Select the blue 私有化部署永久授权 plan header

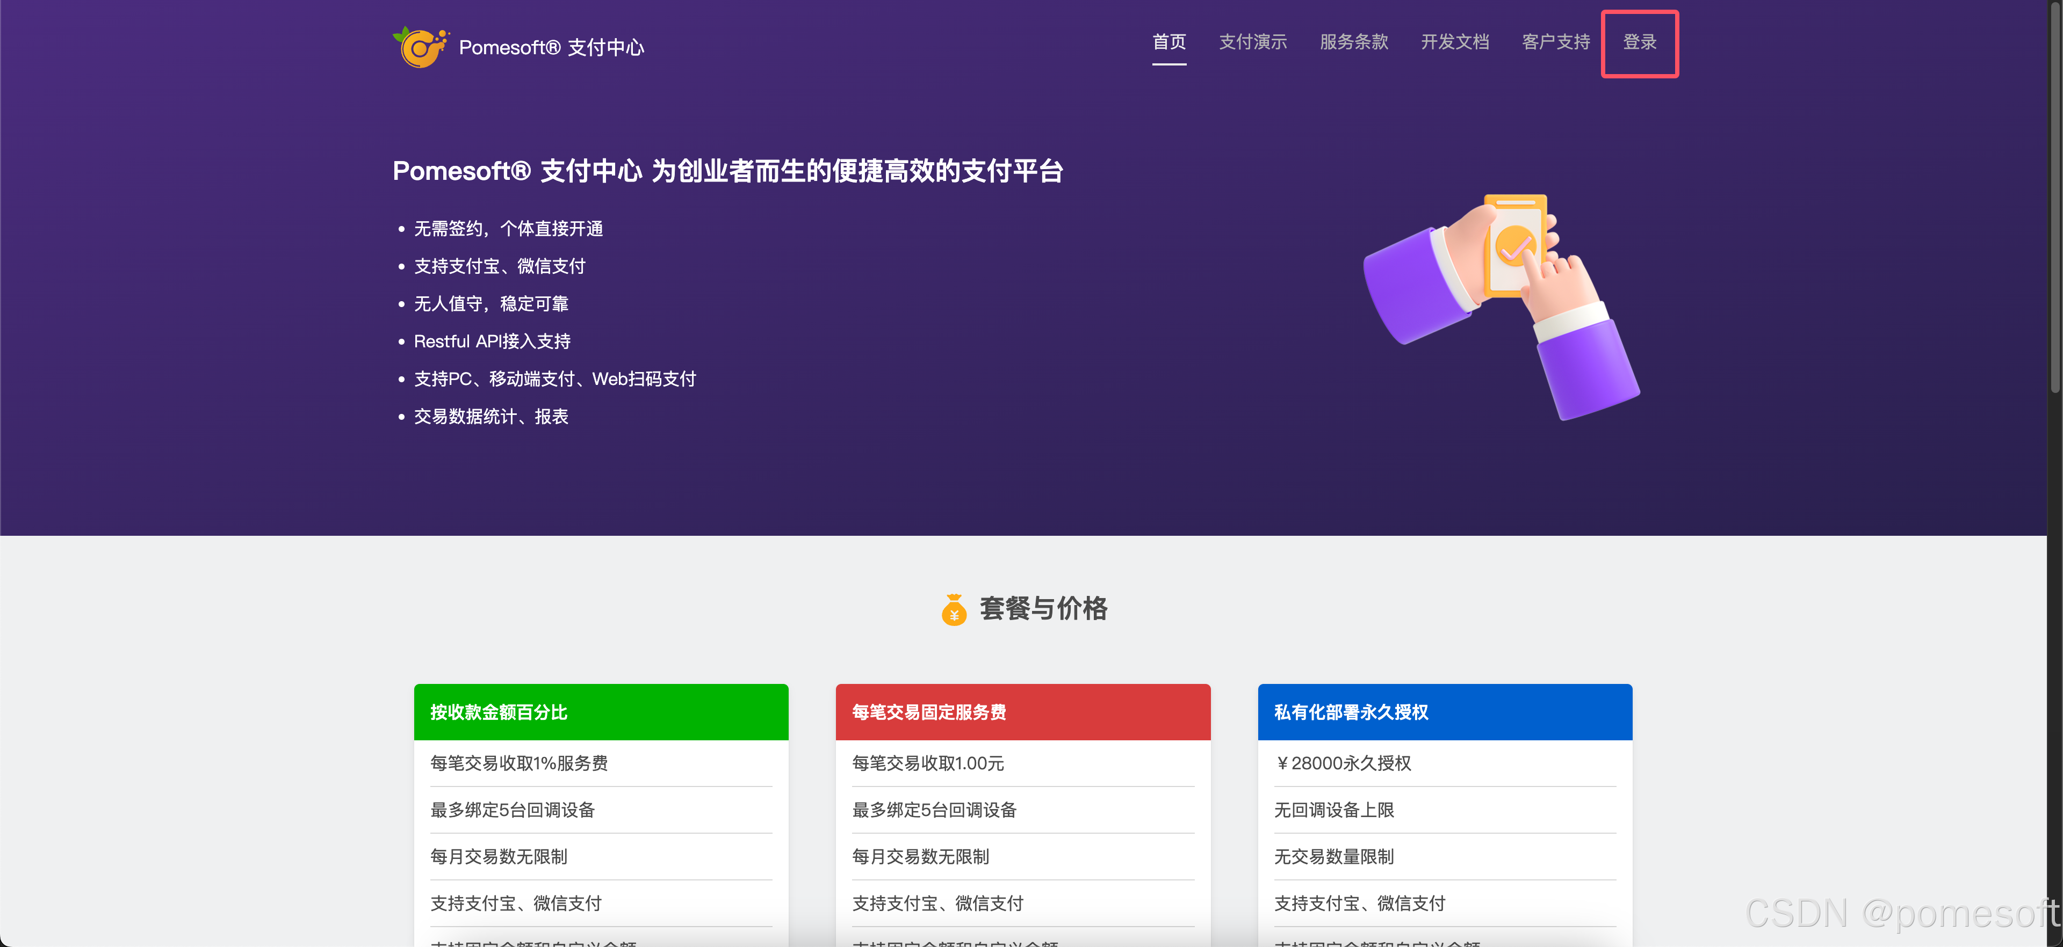(1444, 712)
